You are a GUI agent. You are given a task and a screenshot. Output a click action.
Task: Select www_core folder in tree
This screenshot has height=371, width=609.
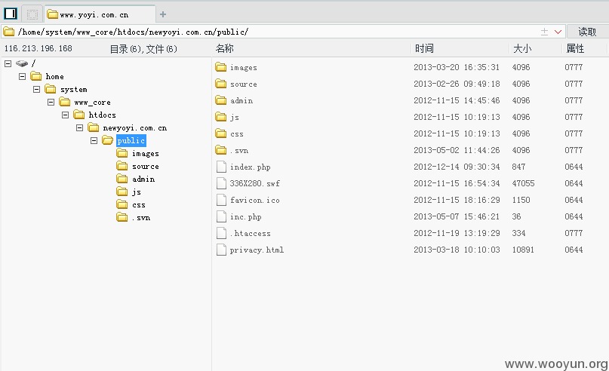92,103
